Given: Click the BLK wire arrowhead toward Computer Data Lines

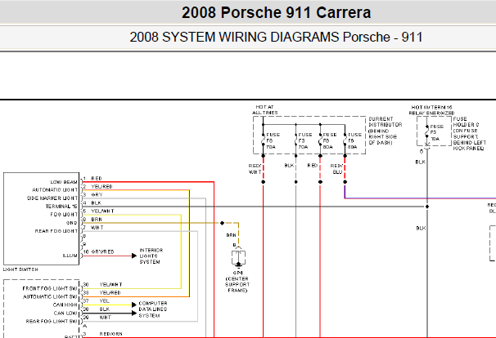Looking at the screenshot, I should coord(134,313).
